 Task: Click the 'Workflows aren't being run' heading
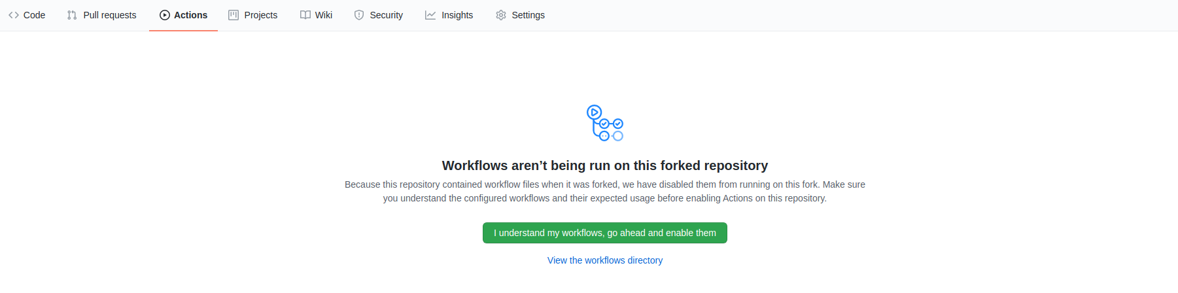(x=605, y=165)
